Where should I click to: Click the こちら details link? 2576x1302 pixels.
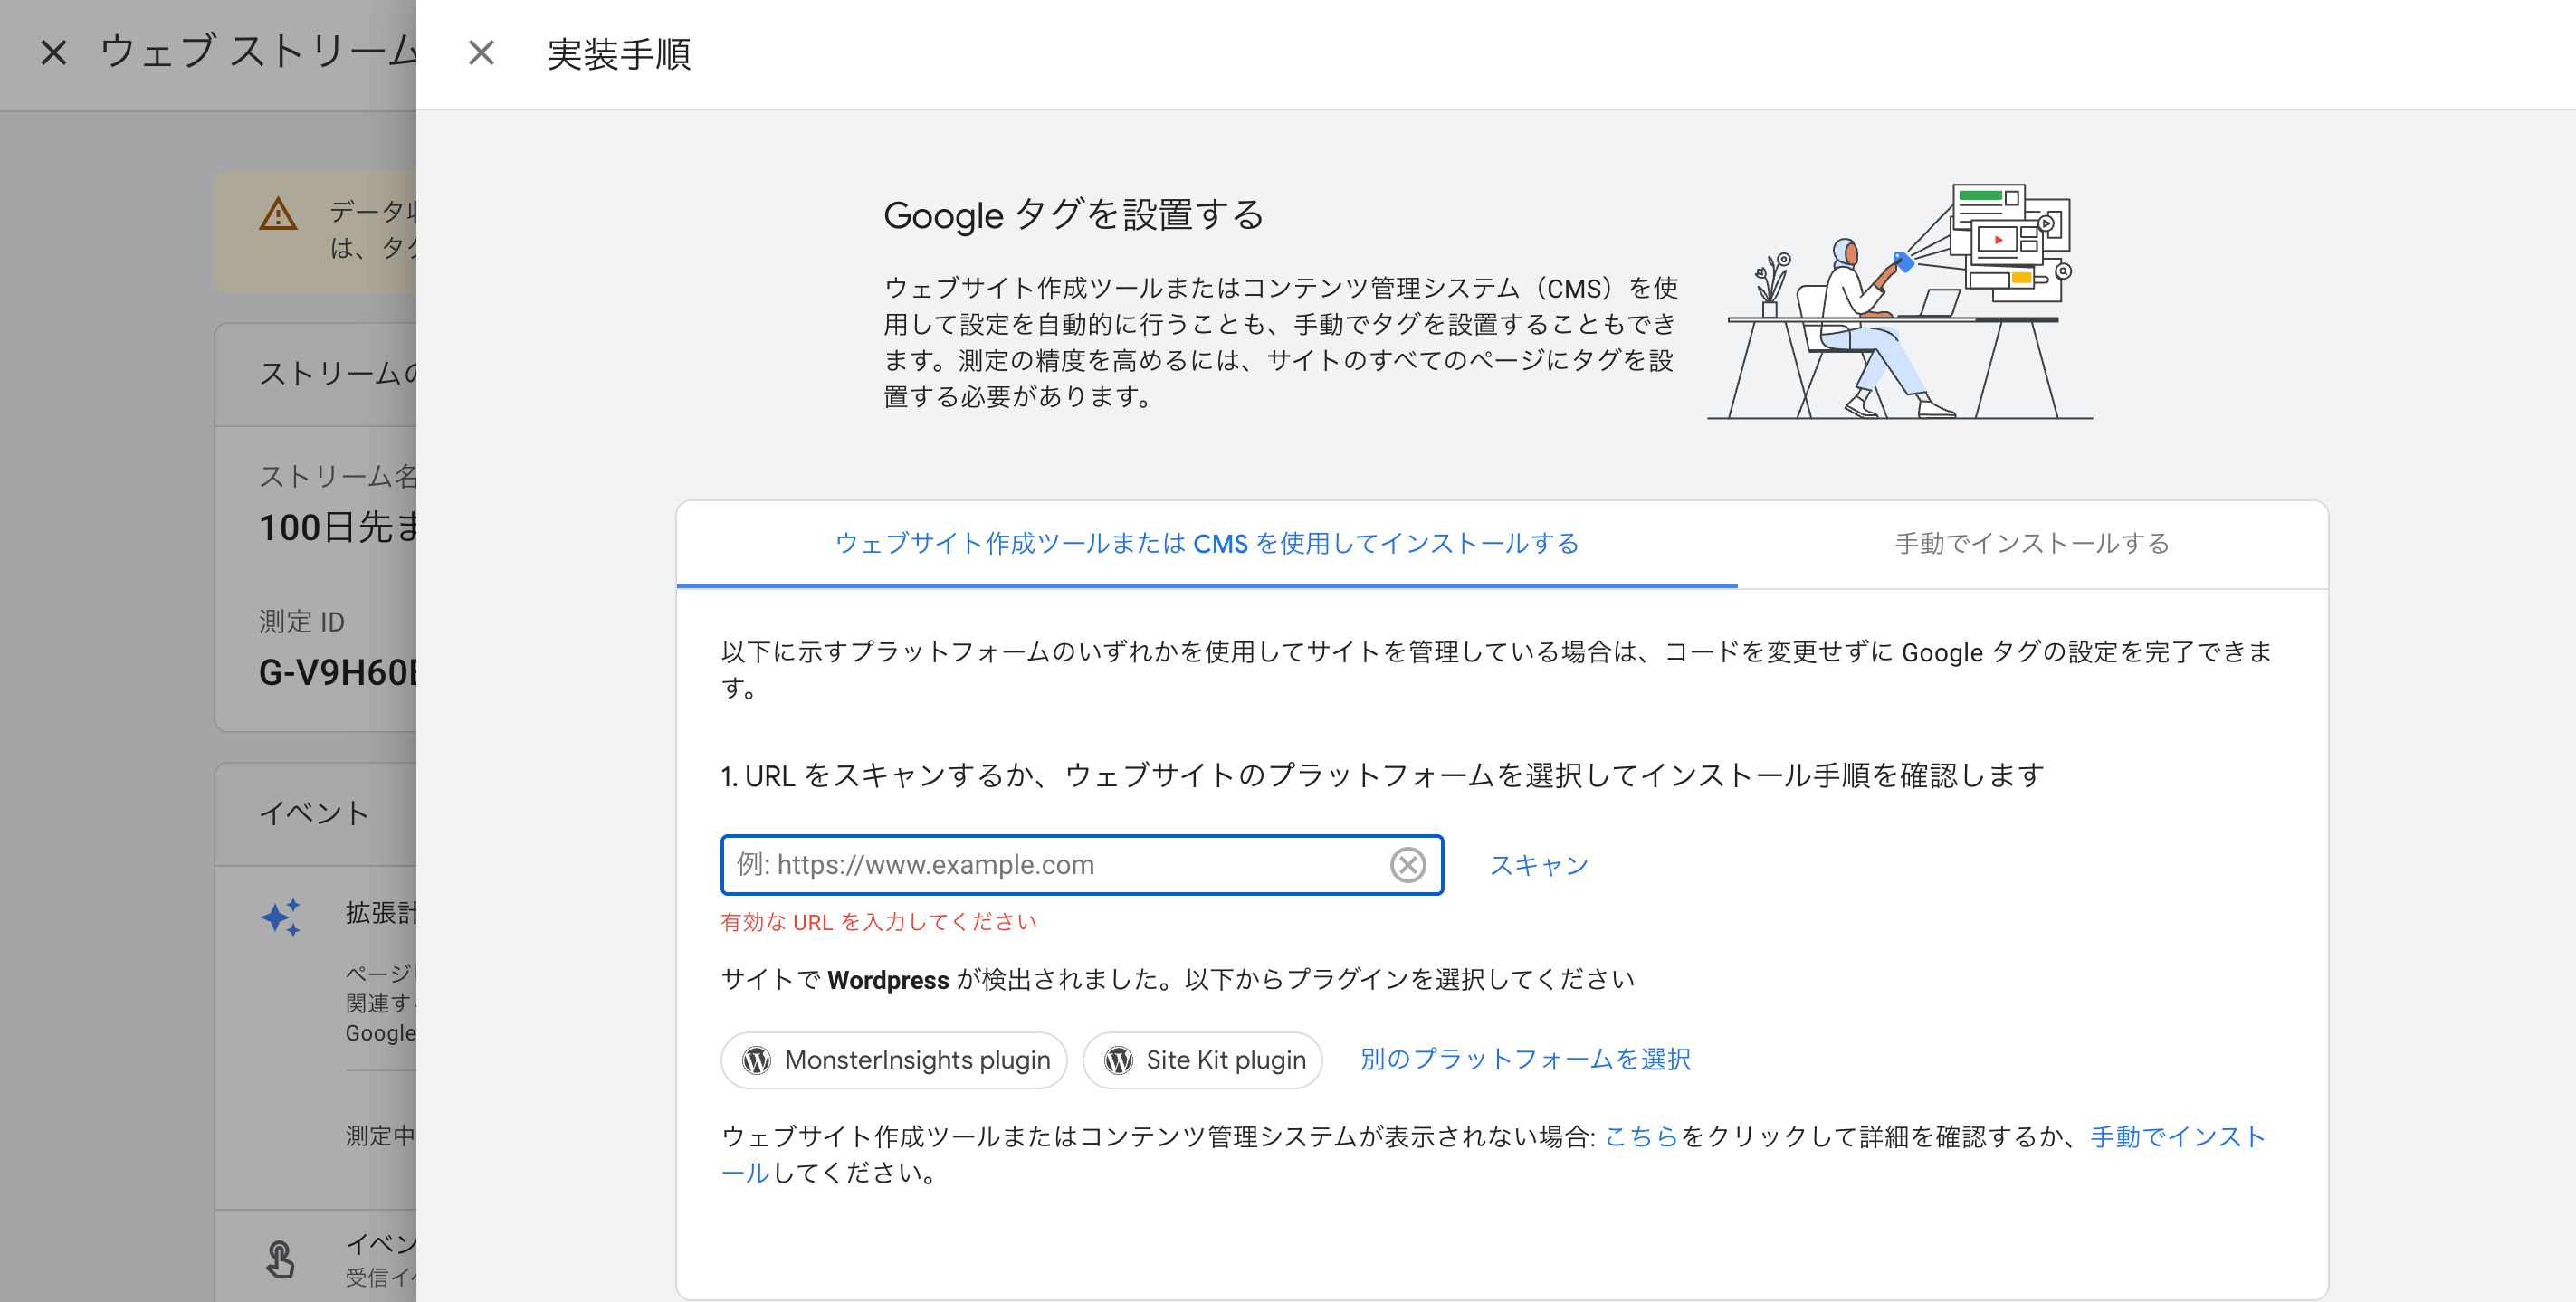coord(1640,1136)
